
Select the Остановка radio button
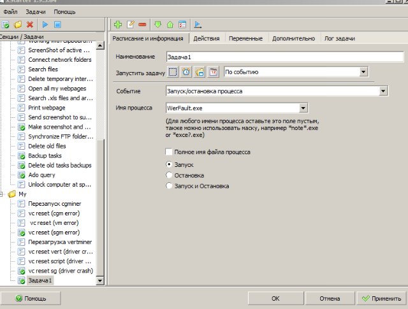pyautogui.click(x=169, y=175)
